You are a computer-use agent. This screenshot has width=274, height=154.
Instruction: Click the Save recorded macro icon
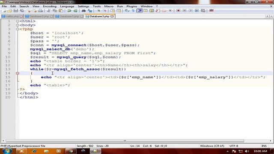click(203, 11)
